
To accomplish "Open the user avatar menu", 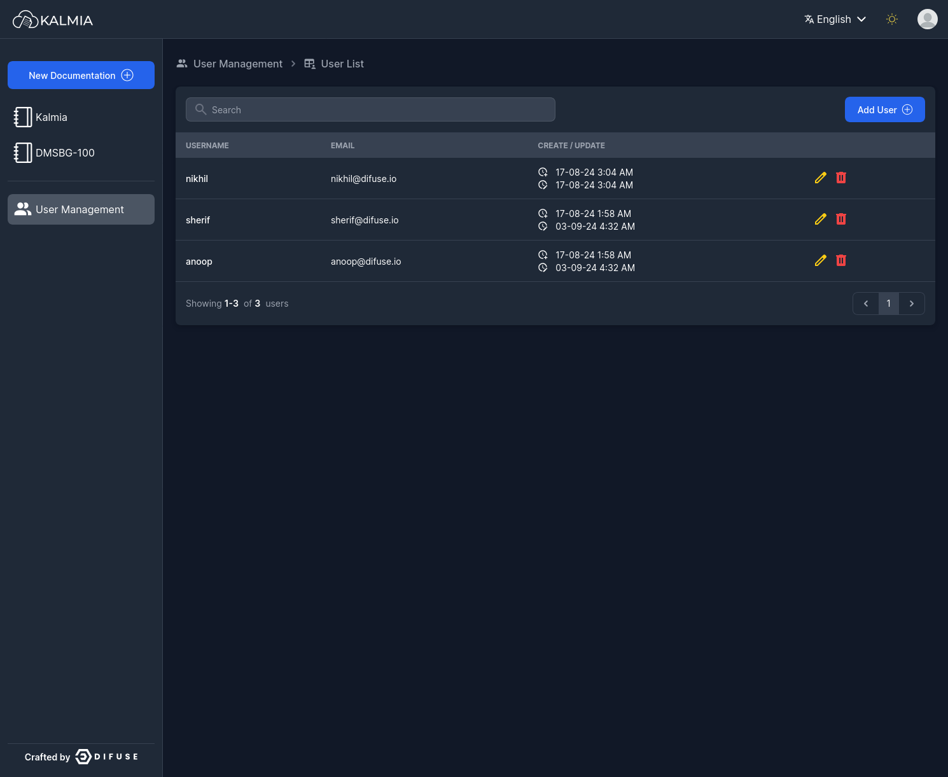I will coord(928,19).
